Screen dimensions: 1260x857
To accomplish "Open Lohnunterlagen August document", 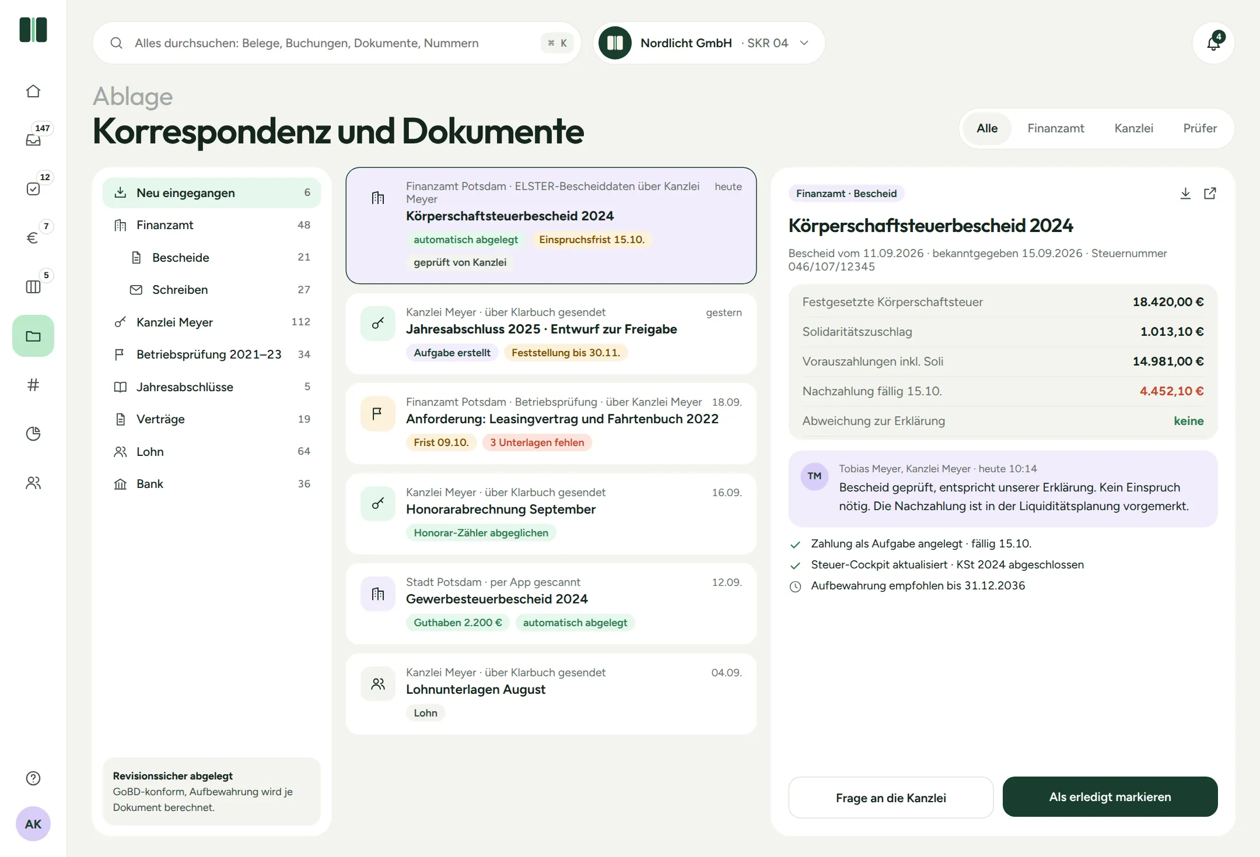I will pyautogui.click(x=551, y=694).
